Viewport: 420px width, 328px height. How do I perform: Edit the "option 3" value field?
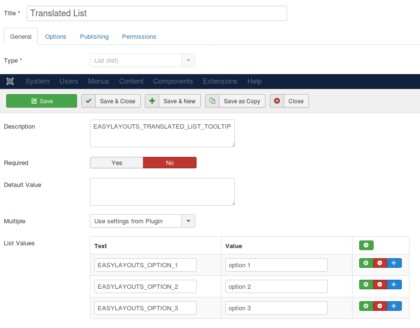point(276,308)
